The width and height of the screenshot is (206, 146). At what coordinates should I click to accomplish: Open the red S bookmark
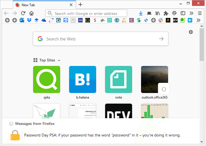pyautogui.click(x=95, y=20)
